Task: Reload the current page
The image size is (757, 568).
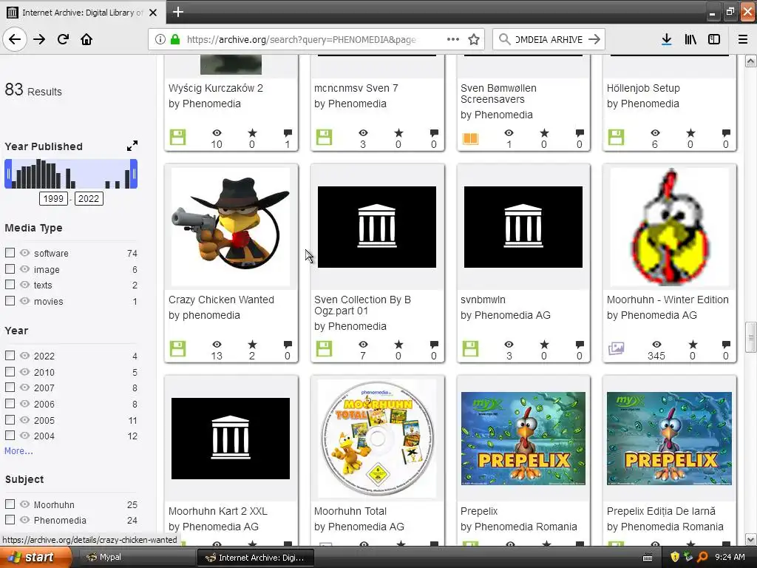Action: 63,39
